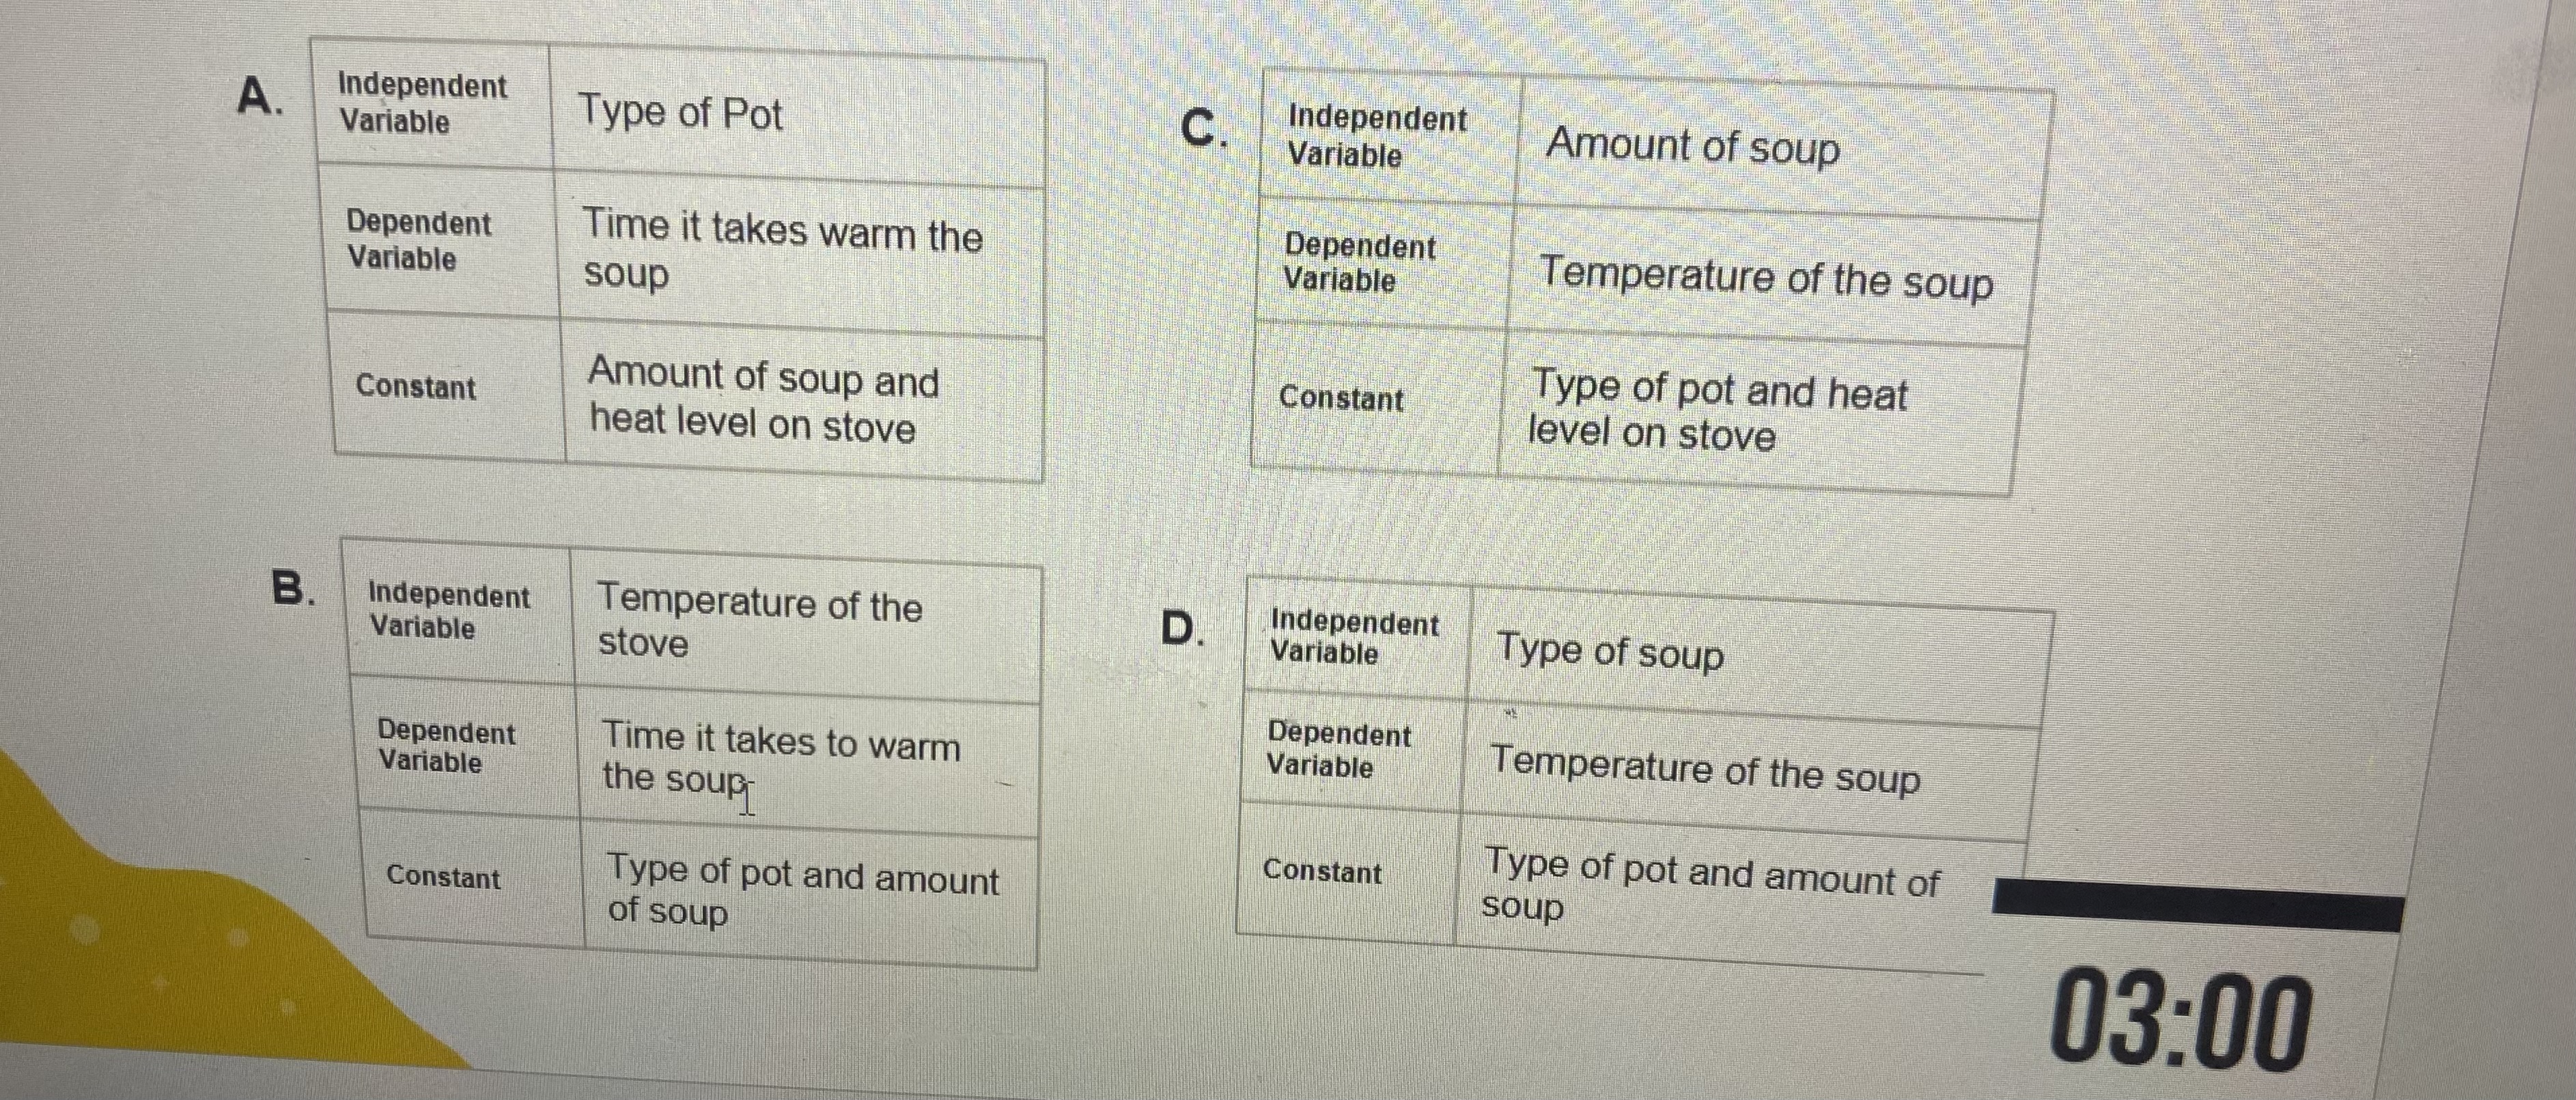The width and height of the screenshot is (2576, 1100).
Task: Click the 'Independent Variable' label in table C
Action: click(1377, 135)
